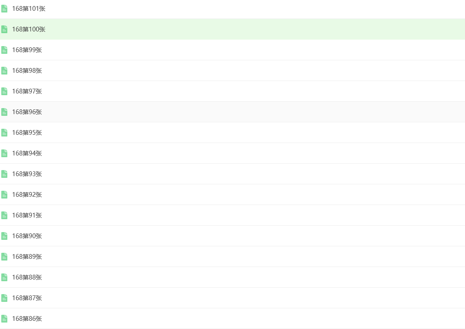
Task: Open the entry named 168第96张
Action: point(27,112)
